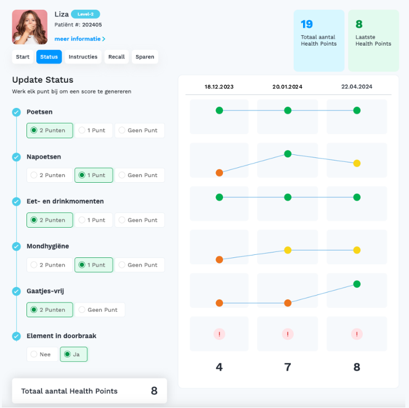Click the Eet- en drinkmomenten dot for 20.01.2024
This screenshot has height=408, width=409.
288,198
